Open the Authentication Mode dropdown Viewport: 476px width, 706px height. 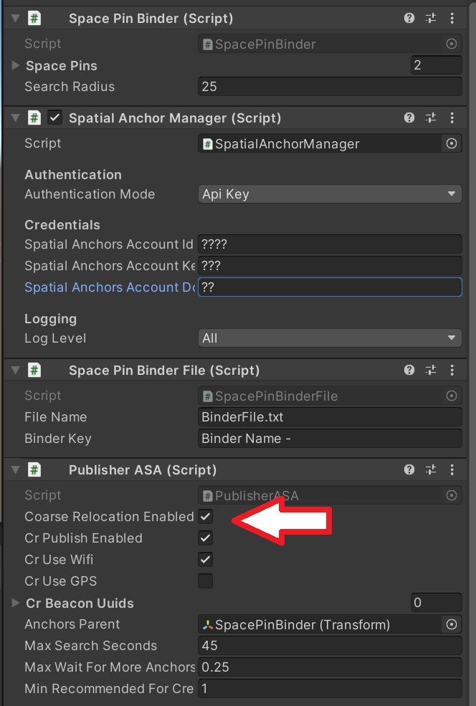pyautogui.click(x=330, y=194)
